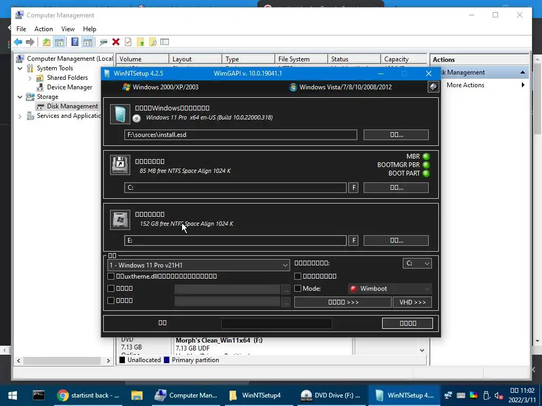
Task: Click the green BOOTMGR PBR status light
Action: pos(426,165)
